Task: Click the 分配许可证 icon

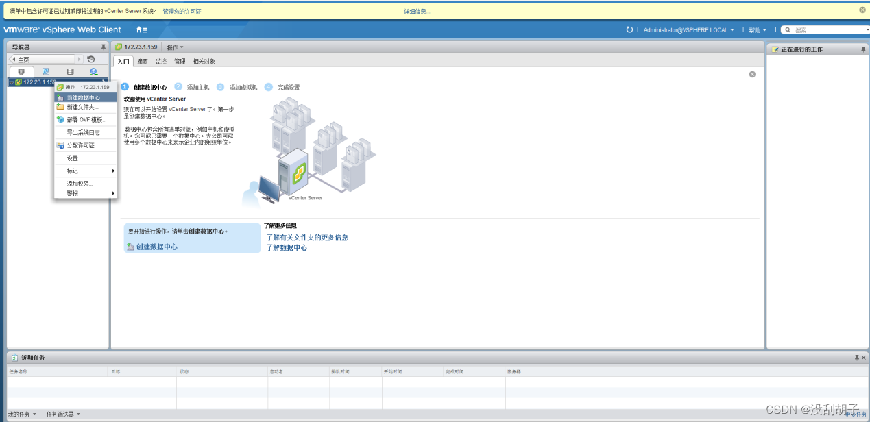Action: (x=60, y=145)
